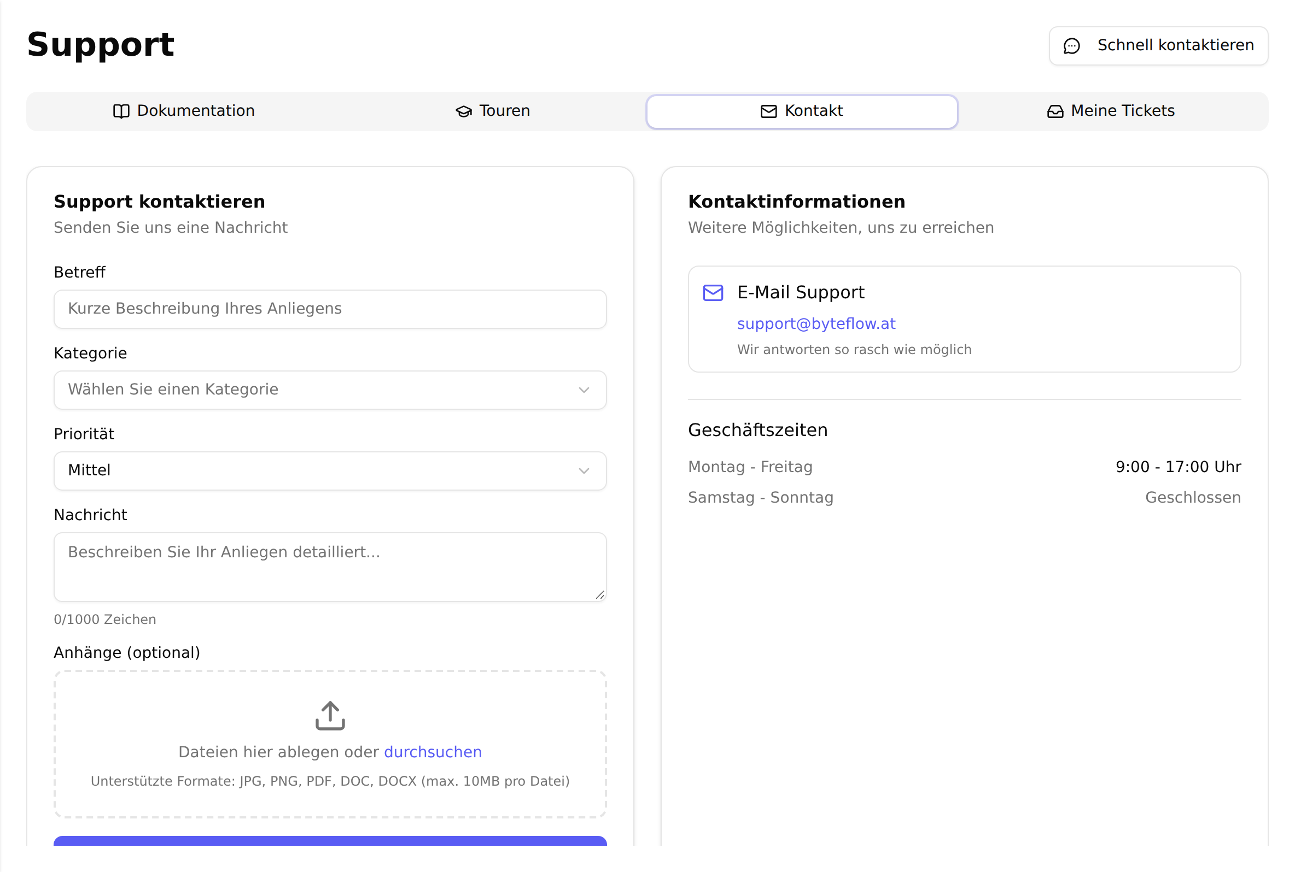The width and height of the screenshot is (1295, 872).
Task: Click the 'Samstag - Sonntag' row label
Action: [761, 497]
